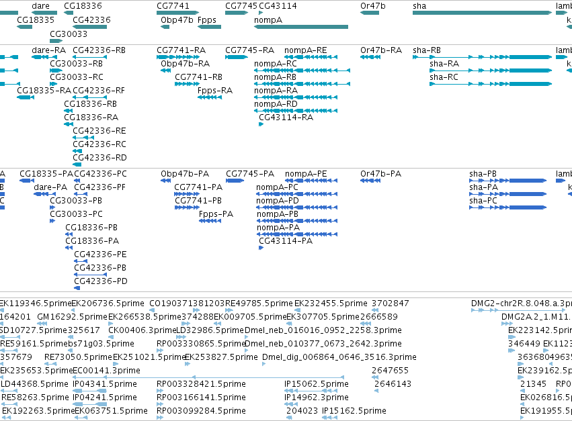The image size is (572, 421).
Task: Open EST Dmel_dig_006864_0646_3516.3prime
Action: pos(339,357)
